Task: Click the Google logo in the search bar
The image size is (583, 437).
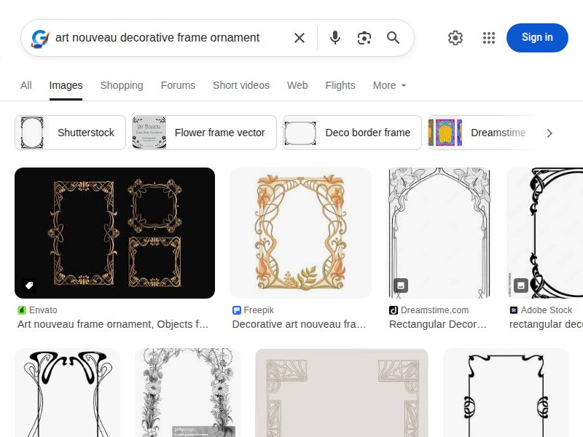Action: click(x=39, y=38)
